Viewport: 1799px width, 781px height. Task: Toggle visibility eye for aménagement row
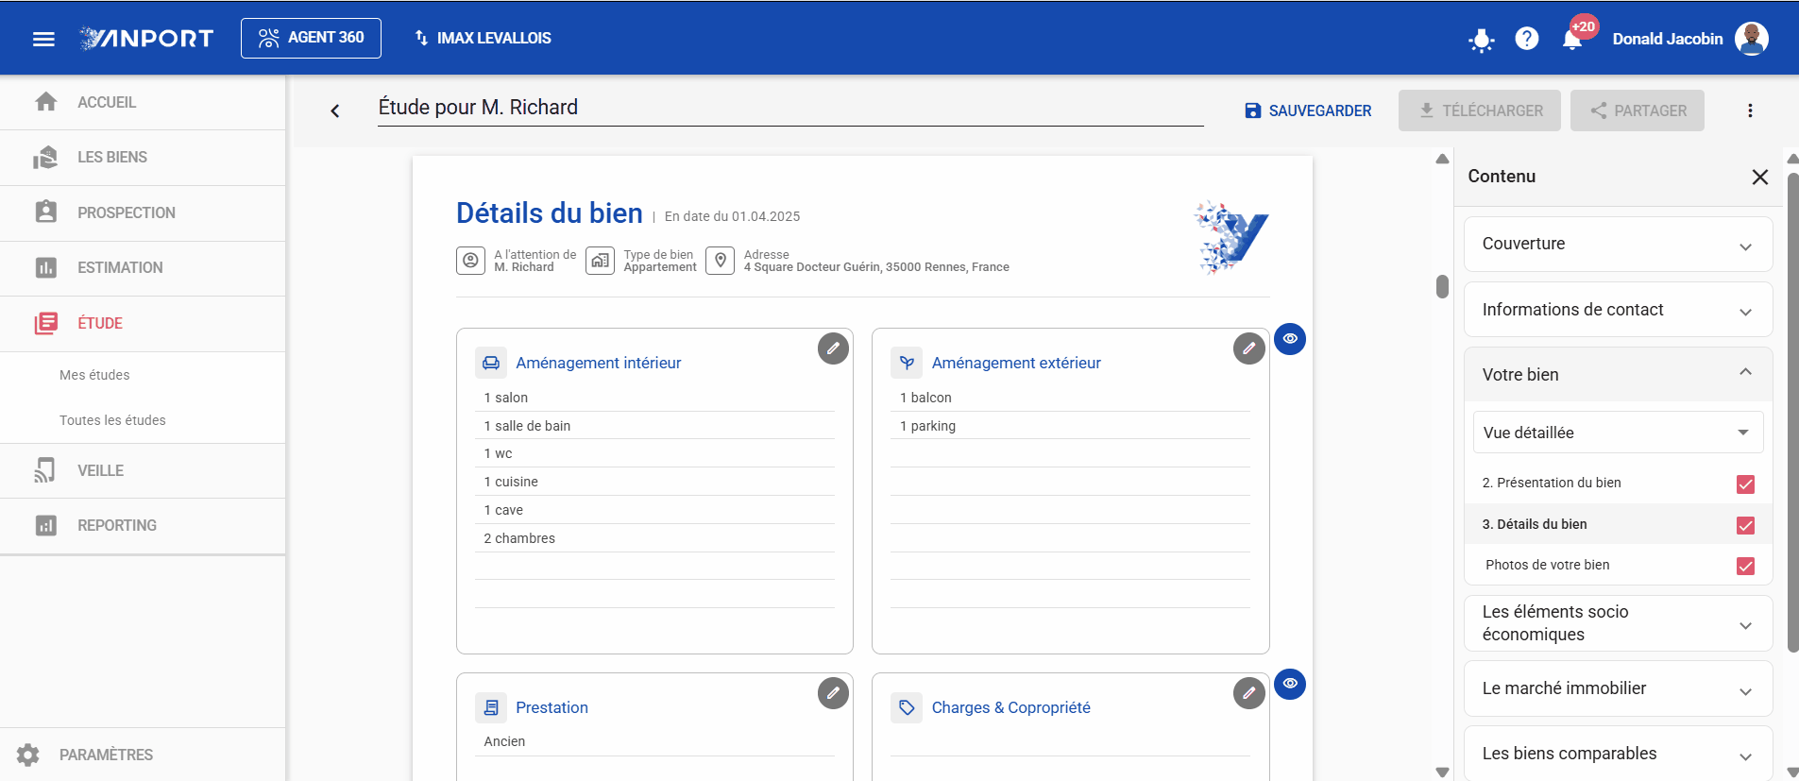[1290, 339]
